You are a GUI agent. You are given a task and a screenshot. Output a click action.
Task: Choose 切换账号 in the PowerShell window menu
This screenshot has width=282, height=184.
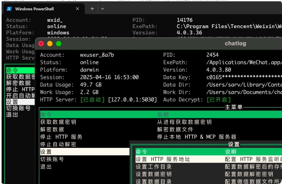pos(18,108)
